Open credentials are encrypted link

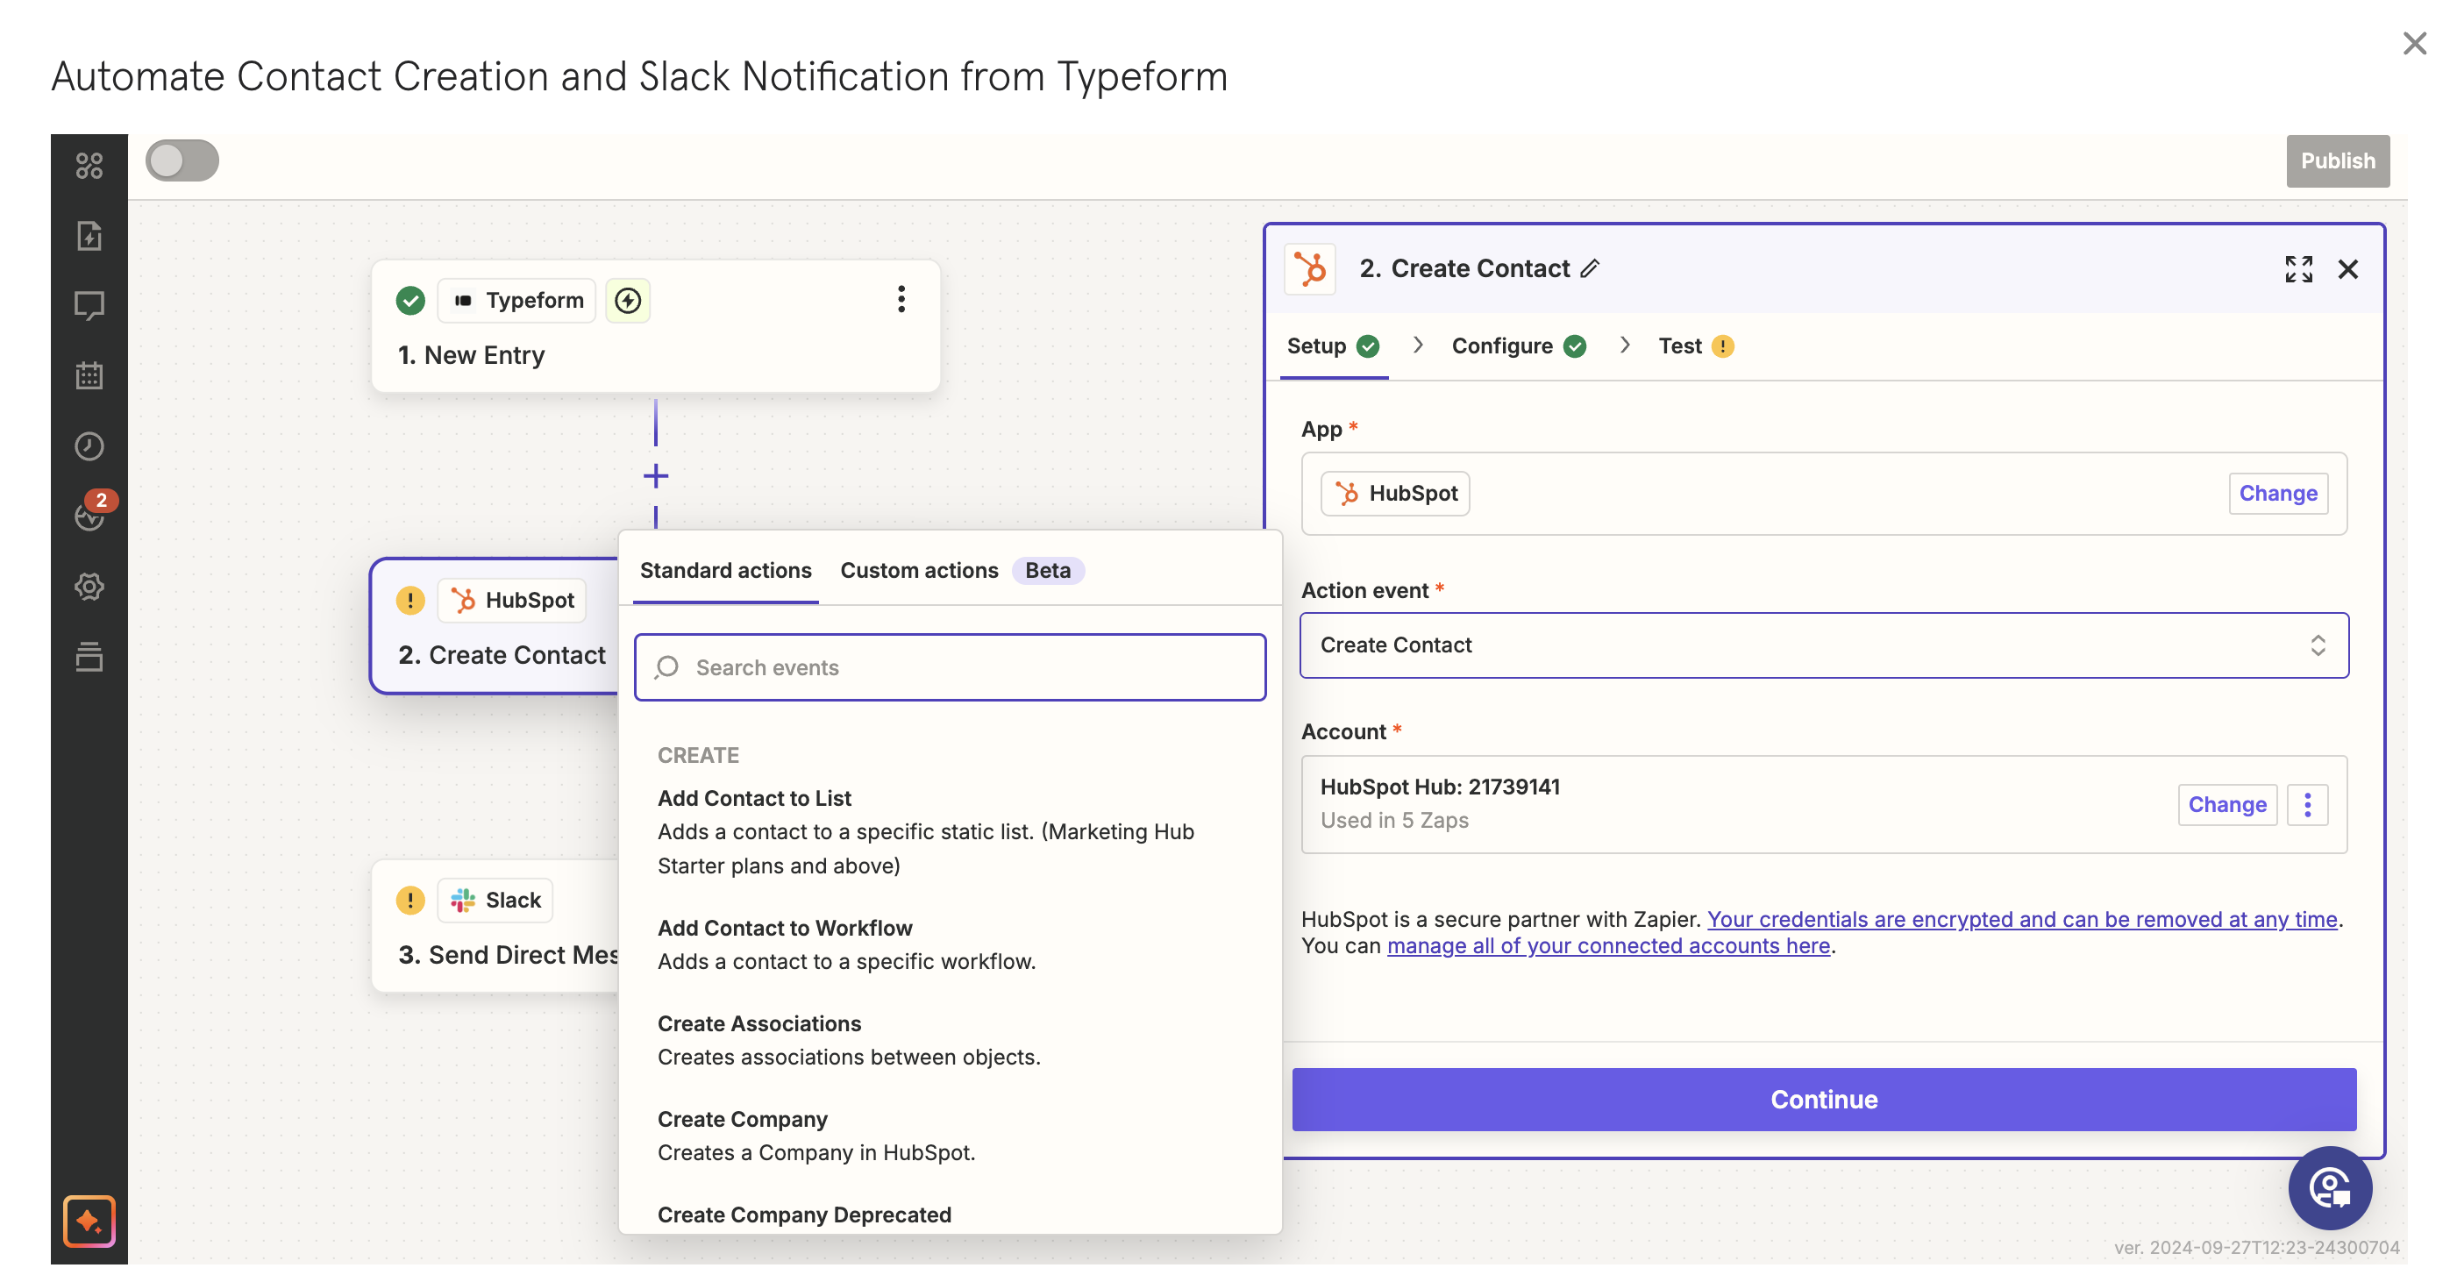(x=2022, y=920)
